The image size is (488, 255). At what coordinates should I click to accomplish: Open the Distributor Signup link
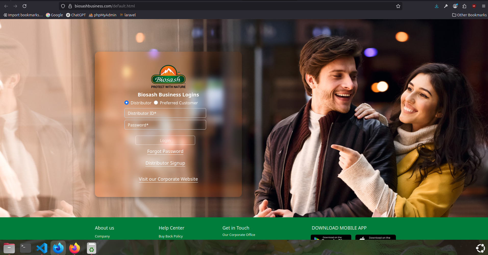165,163
